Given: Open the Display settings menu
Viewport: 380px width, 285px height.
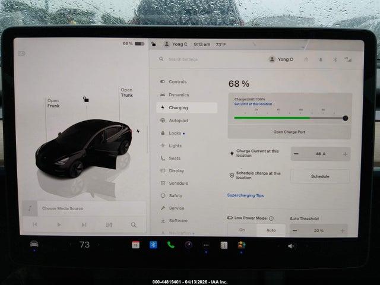Looking at the screenshot, I should 172,170.
